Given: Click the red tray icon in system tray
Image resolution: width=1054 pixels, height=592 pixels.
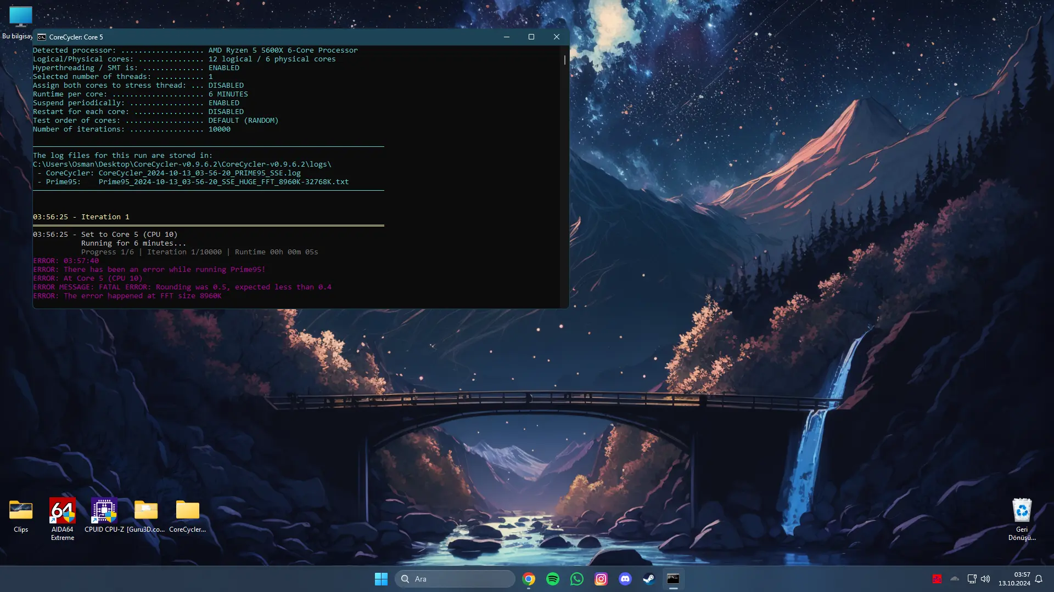Looking at the screenshot, I should coord(937,579).
